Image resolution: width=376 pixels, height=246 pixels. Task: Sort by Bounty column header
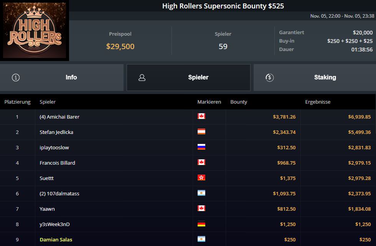[x=239, y=102]
